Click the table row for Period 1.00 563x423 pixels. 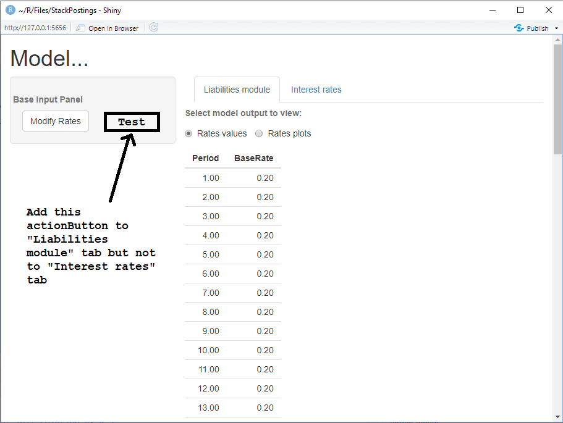point(232,178)
